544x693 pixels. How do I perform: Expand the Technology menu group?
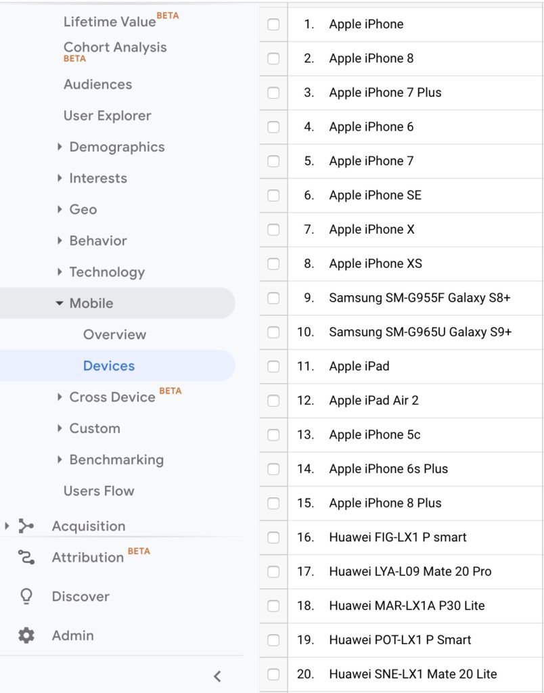click(60, 272)
